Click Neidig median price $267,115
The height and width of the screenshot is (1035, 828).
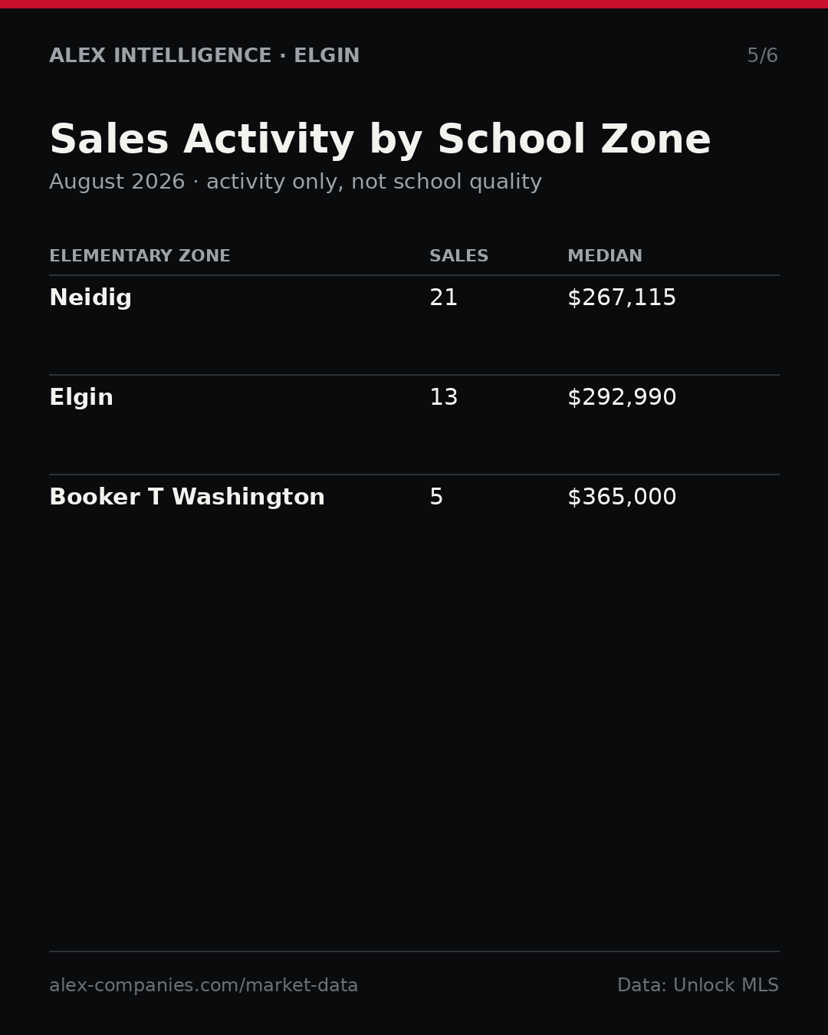(x=622, y=298)
